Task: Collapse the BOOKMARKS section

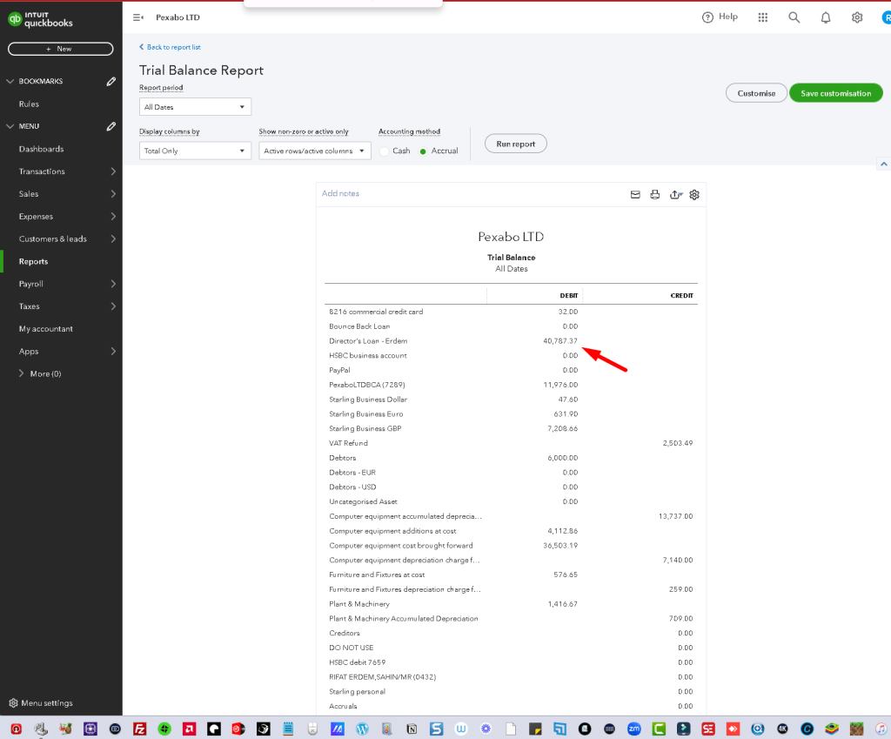Action: [x=10, y=81]
